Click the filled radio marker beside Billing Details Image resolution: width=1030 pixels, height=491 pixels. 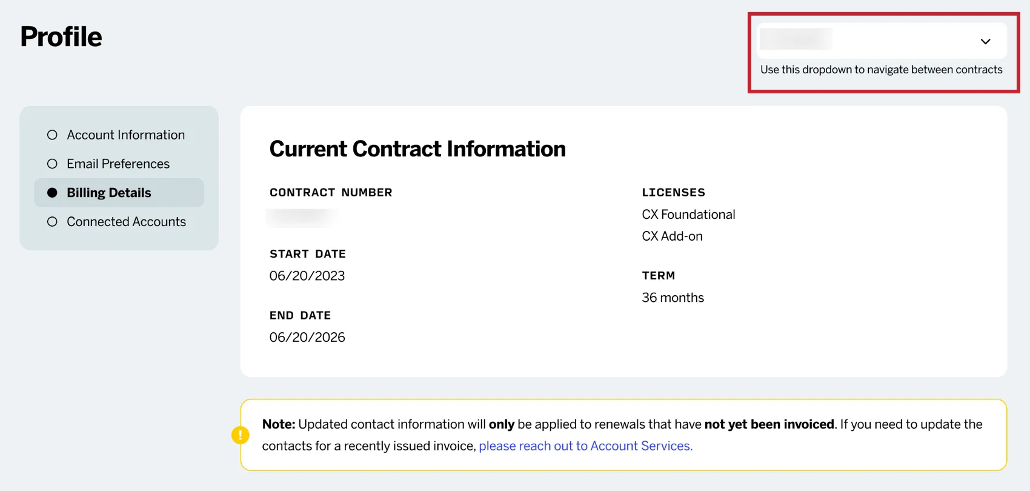(52, 192)
